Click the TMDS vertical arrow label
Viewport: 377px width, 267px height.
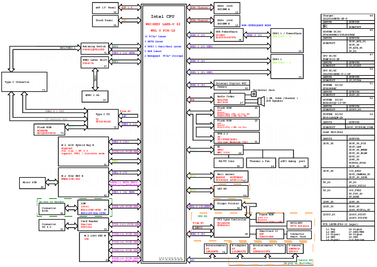coord(95,78)
